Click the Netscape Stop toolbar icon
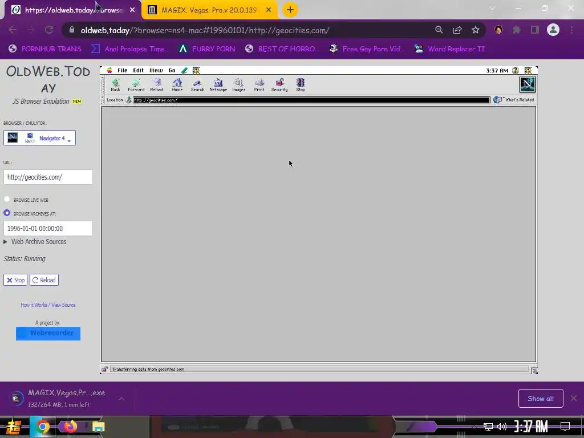 tap(301, 84)
